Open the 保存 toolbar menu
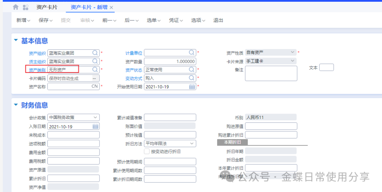Image resolution: width=382 pixels, height=192 pixels. (45, 20)
